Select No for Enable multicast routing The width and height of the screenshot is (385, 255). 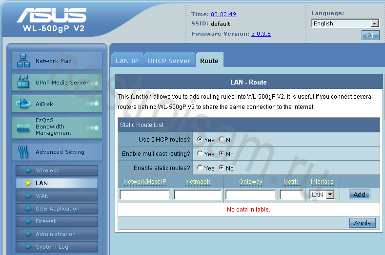222,154
